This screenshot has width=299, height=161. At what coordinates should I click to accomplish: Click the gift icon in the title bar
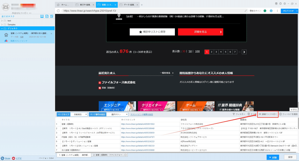[276, 4]
